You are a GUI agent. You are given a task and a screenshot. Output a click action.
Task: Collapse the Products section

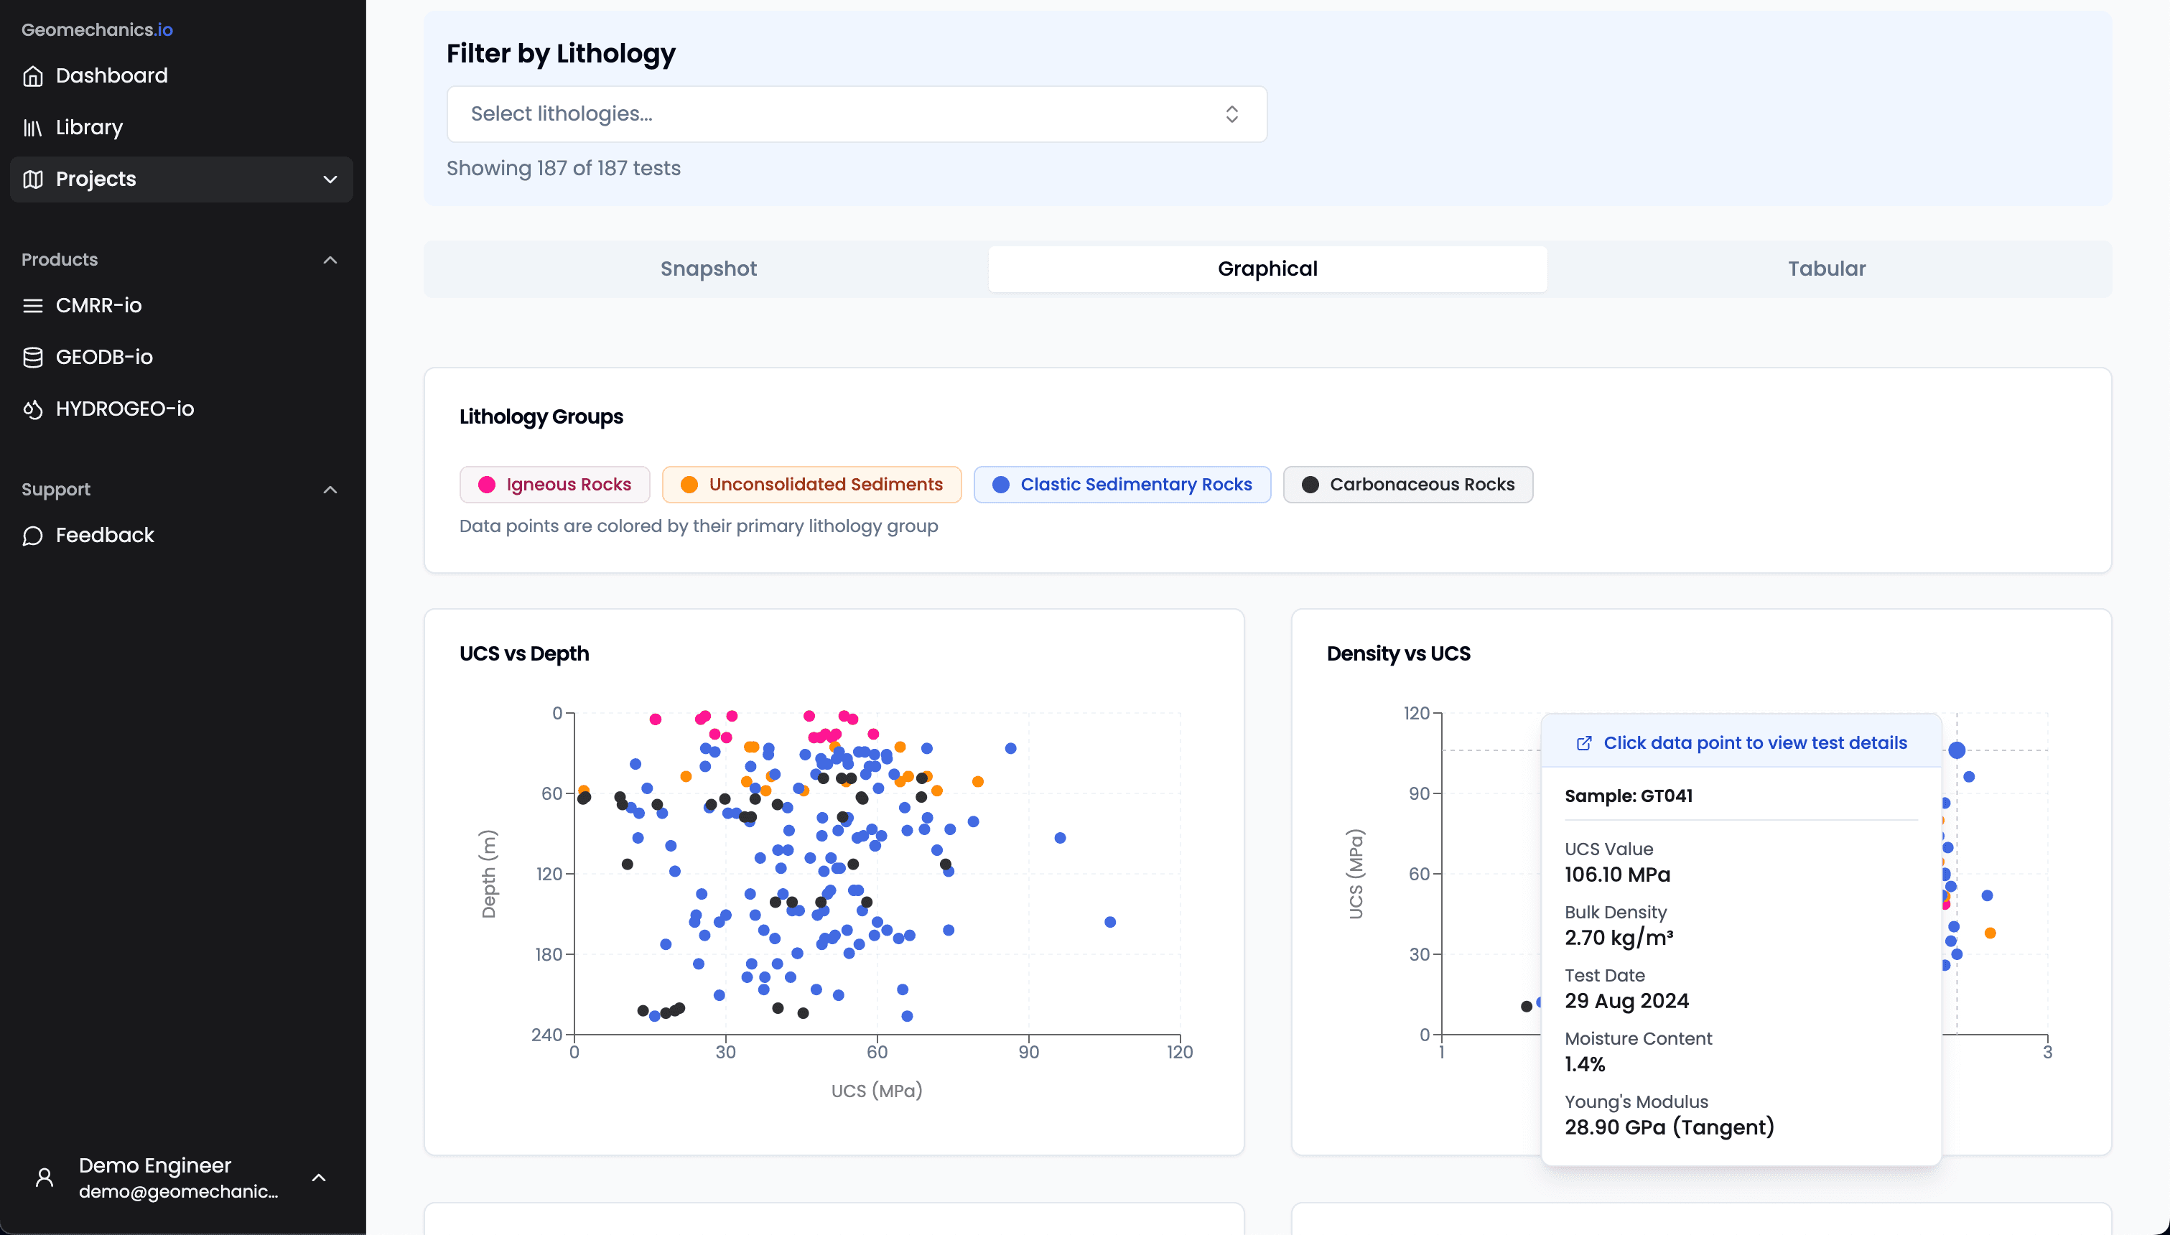click(x=331, y=259)
